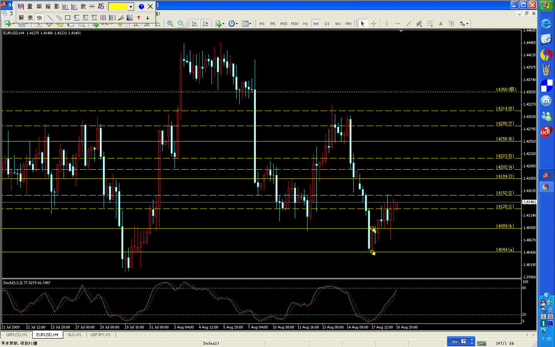Open the new chart dropdown

[x=8, y=24]
